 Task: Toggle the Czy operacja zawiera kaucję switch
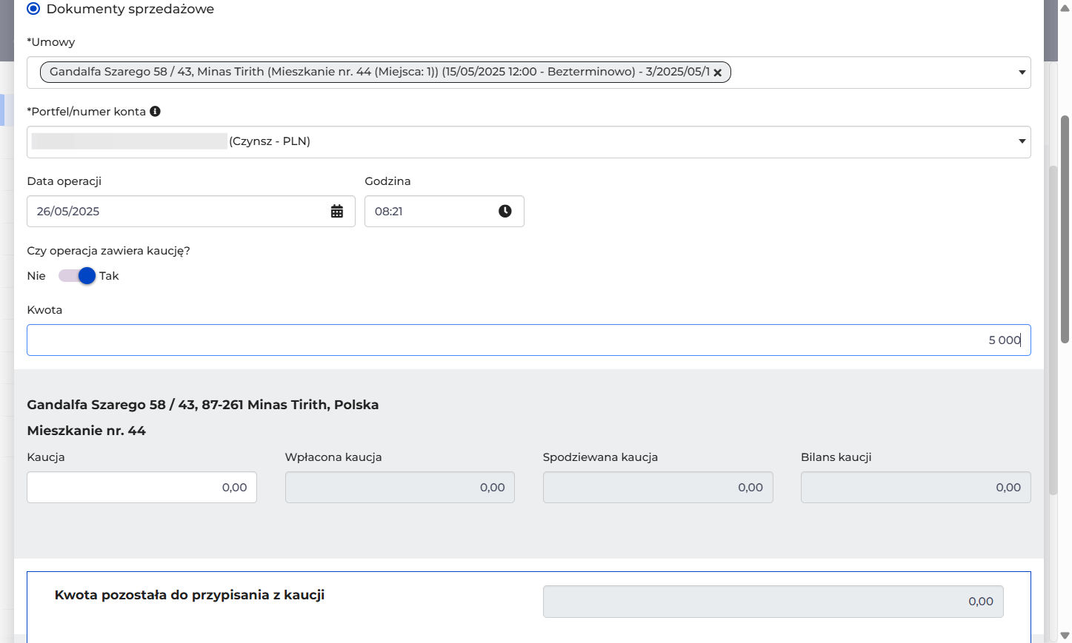77,276
